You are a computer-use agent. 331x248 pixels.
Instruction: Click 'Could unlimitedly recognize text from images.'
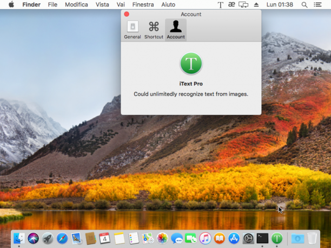pos(191,94)
